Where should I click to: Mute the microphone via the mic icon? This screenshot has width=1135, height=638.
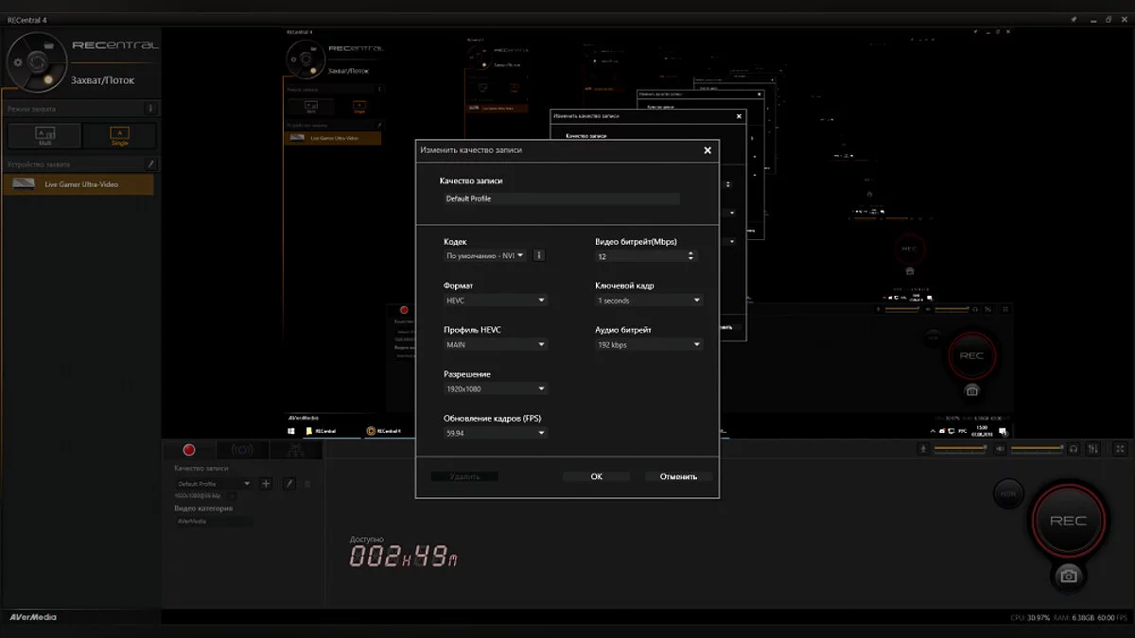click(x=923, y=448)
